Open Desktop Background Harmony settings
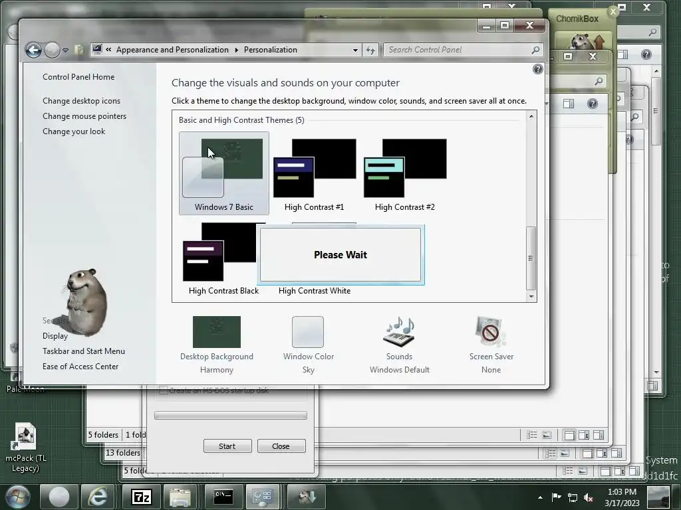681x510 pixels. click(216, 345)
